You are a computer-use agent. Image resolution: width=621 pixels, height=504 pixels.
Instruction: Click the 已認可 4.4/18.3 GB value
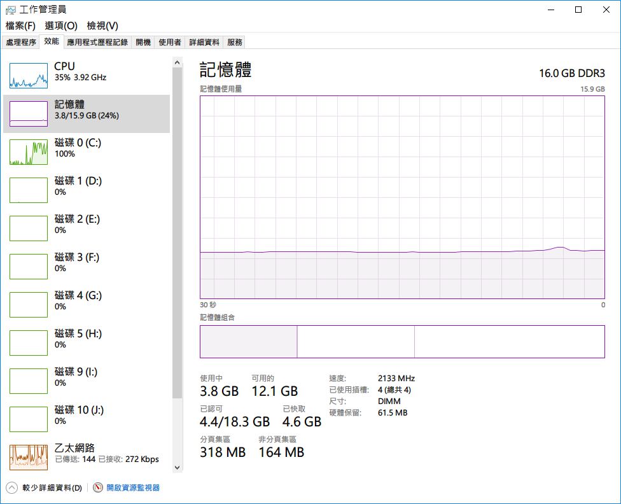point(235,421)
